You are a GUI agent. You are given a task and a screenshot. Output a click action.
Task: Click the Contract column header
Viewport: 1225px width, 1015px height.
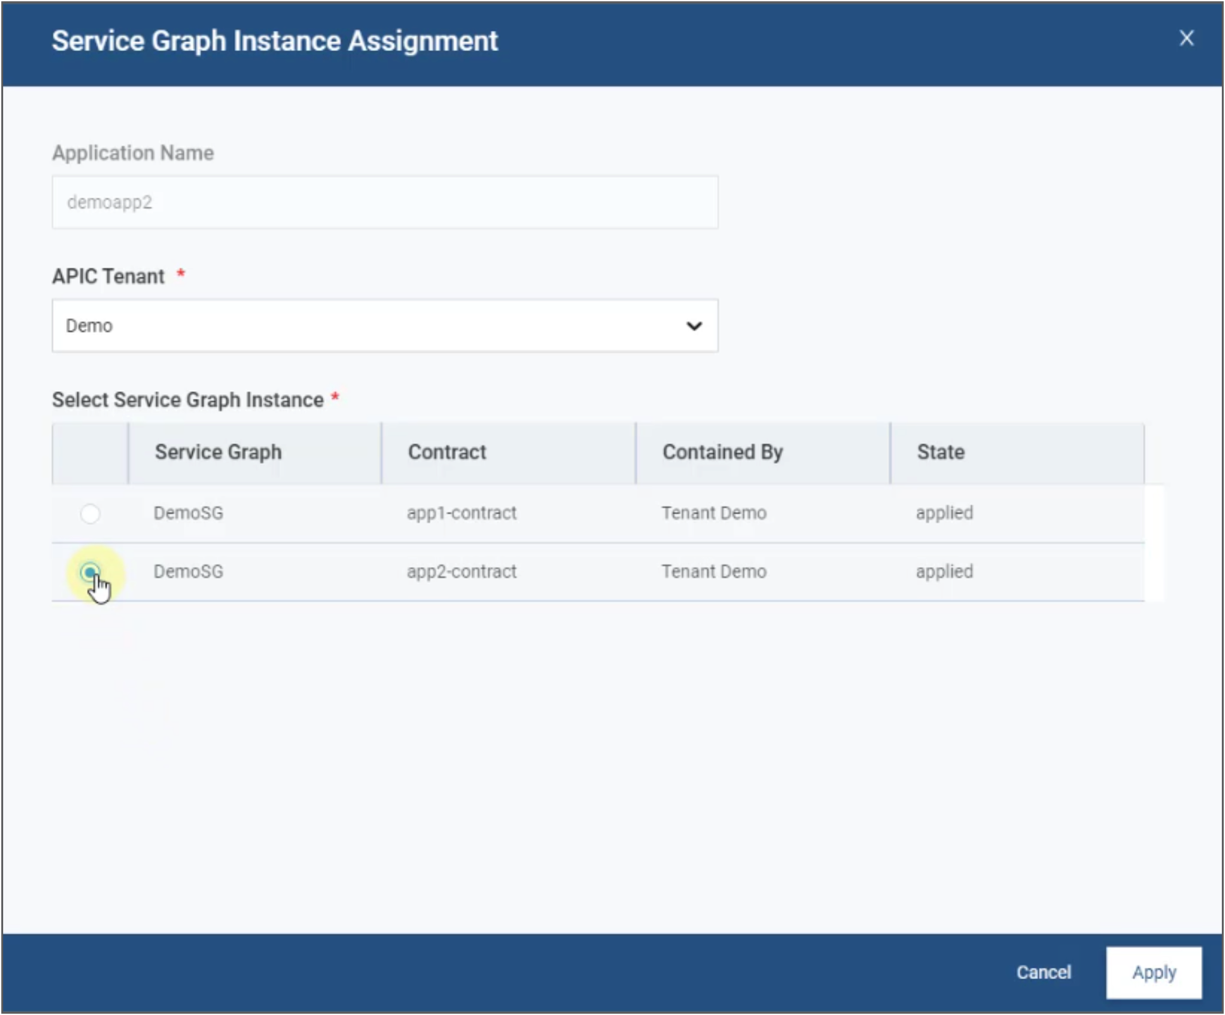[509, 452]
